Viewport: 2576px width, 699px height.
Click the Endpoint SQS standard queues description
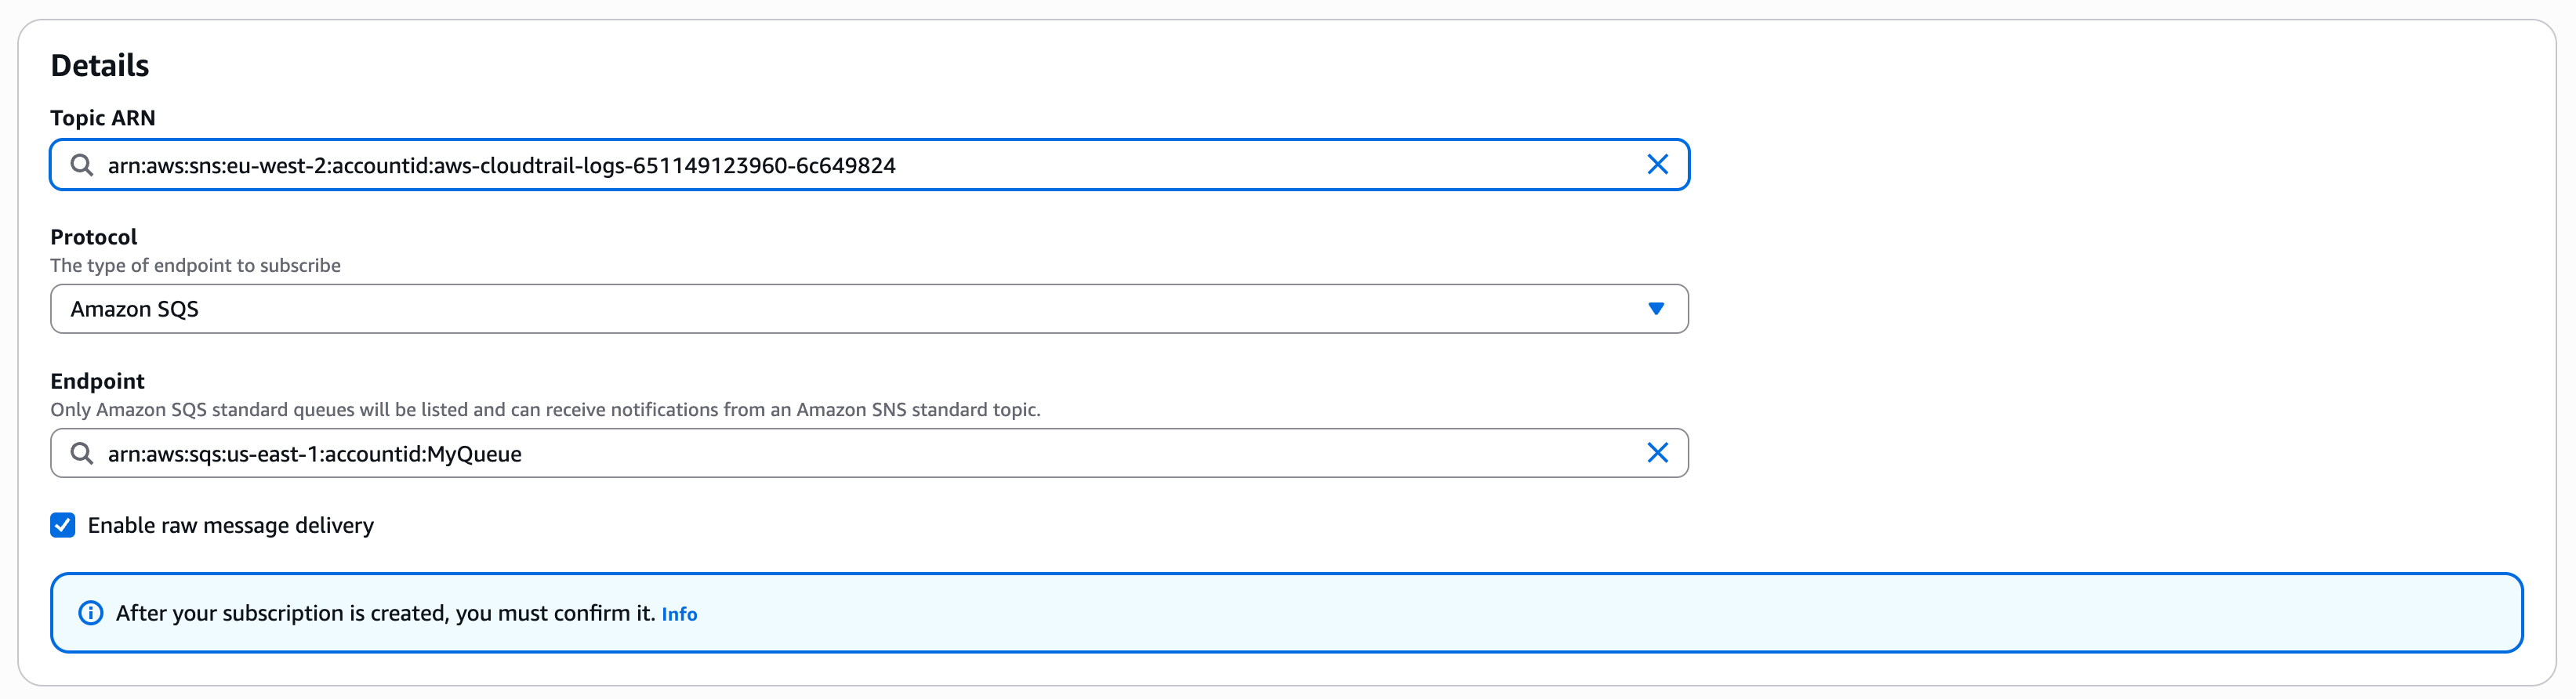[545, 409]
